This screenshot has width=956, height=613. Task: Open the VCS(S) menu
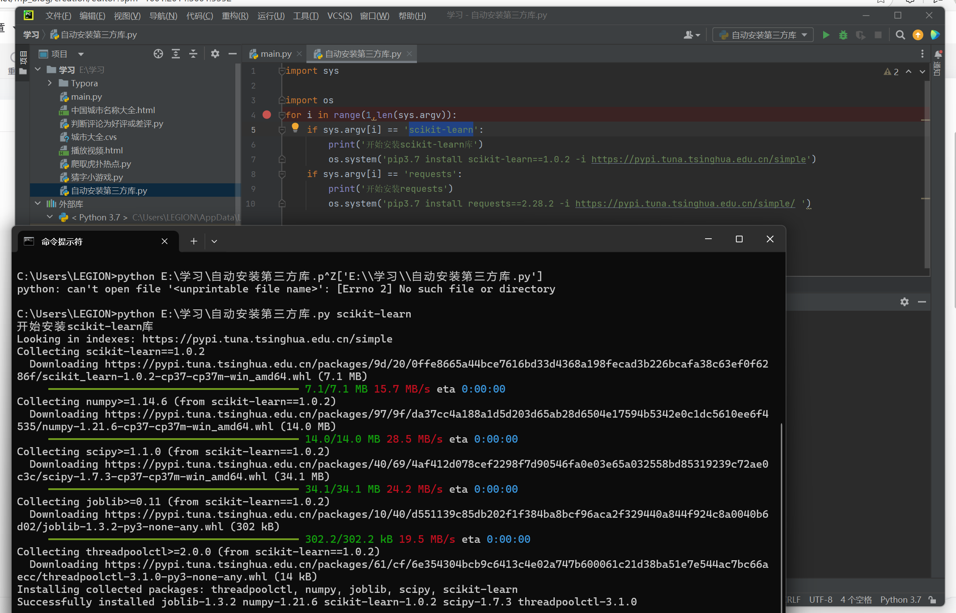point(339,16)
